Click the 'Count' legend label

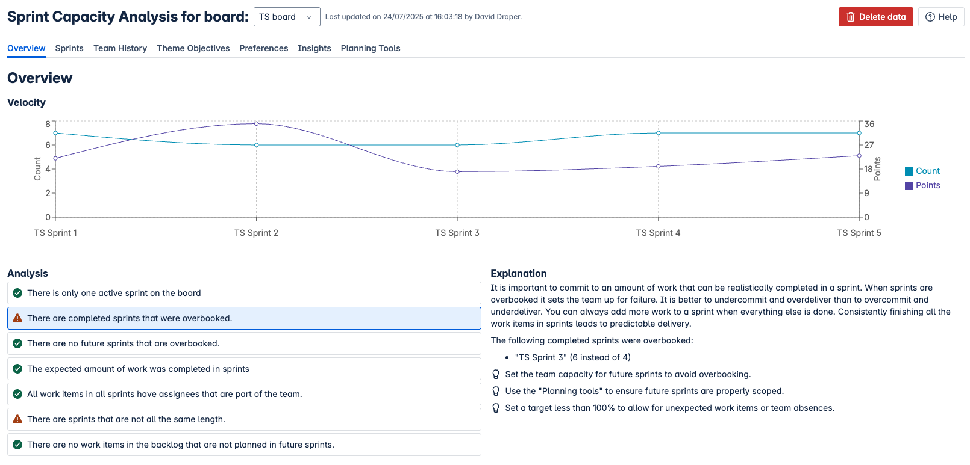[928, 171]
